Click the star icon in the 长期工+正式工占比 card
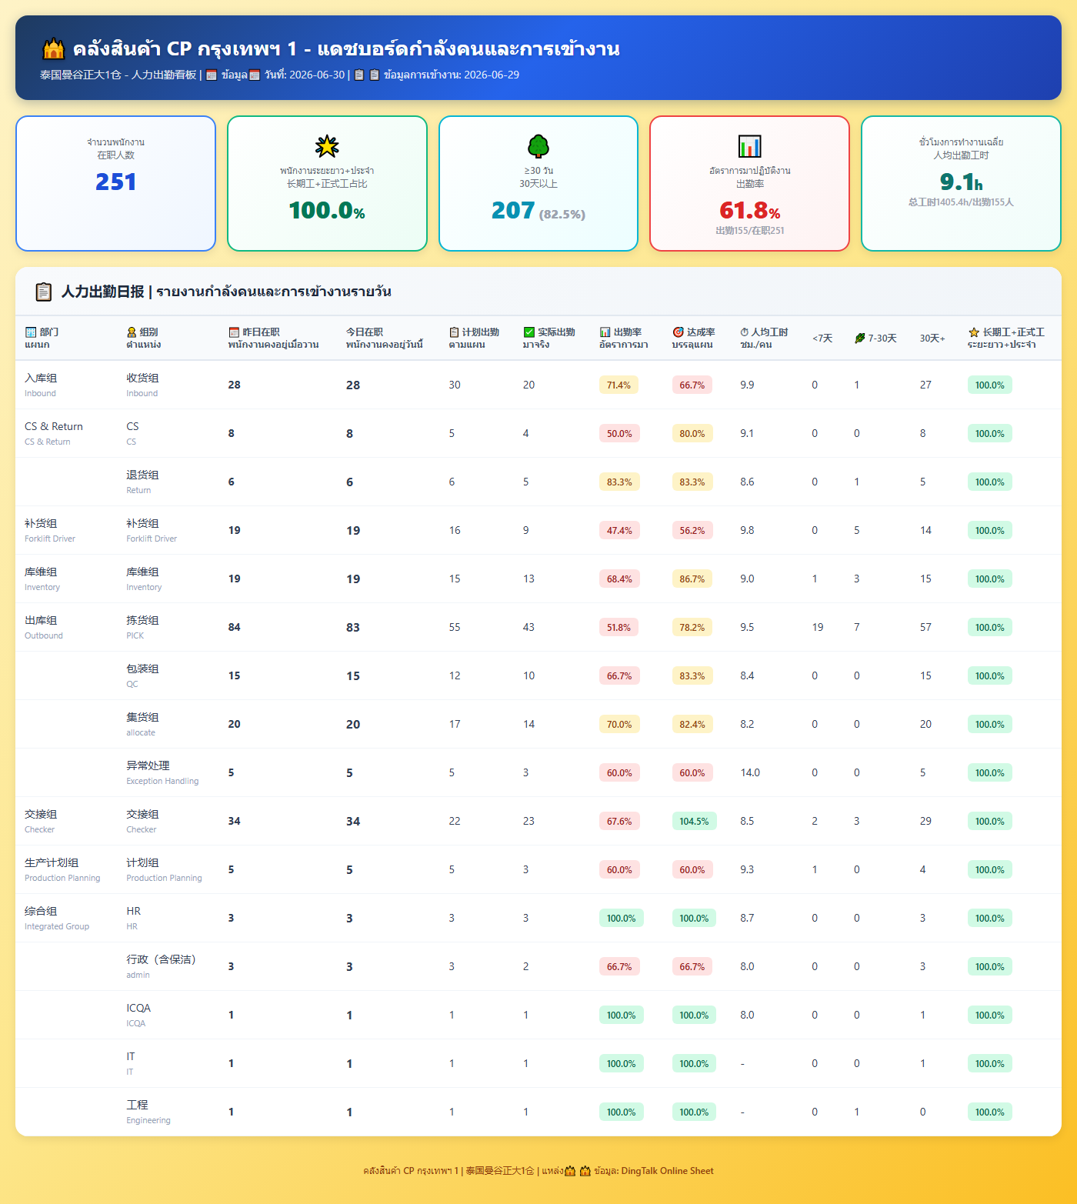Image resolution: width=1077 pixels, height=1204 pixels. (327, 146)
